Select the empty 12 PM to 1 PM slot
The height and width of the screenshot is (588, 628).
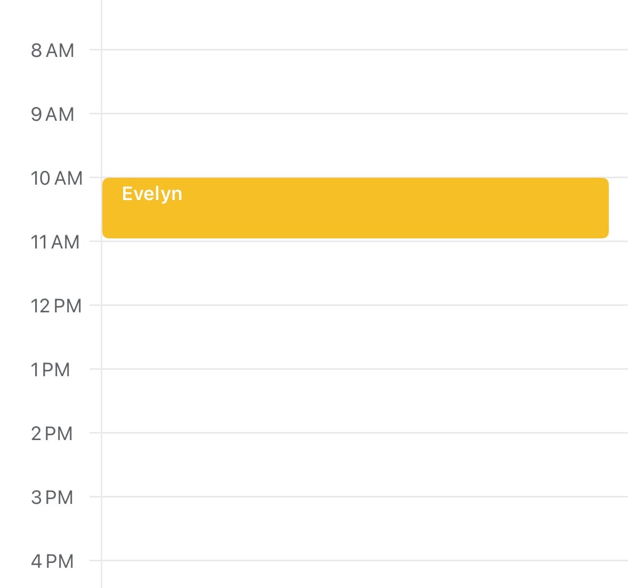[x=364, y=337]
